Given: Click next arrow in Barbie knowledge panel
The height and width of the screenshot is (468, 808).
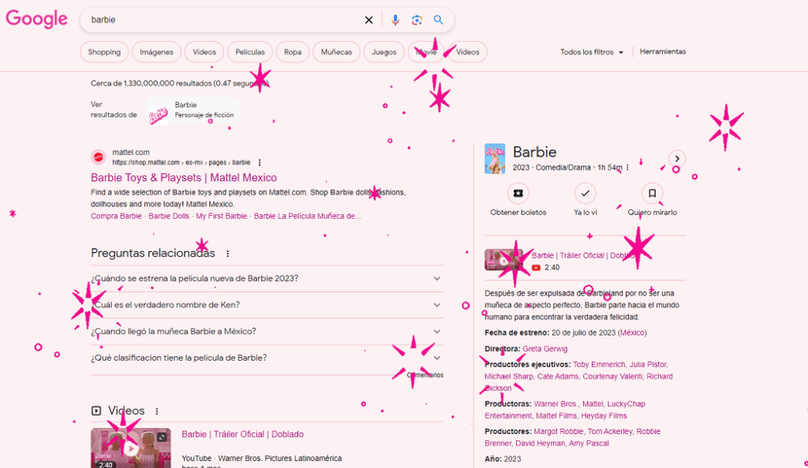Looking at the screenshot, I should click(x=676, y=158).
